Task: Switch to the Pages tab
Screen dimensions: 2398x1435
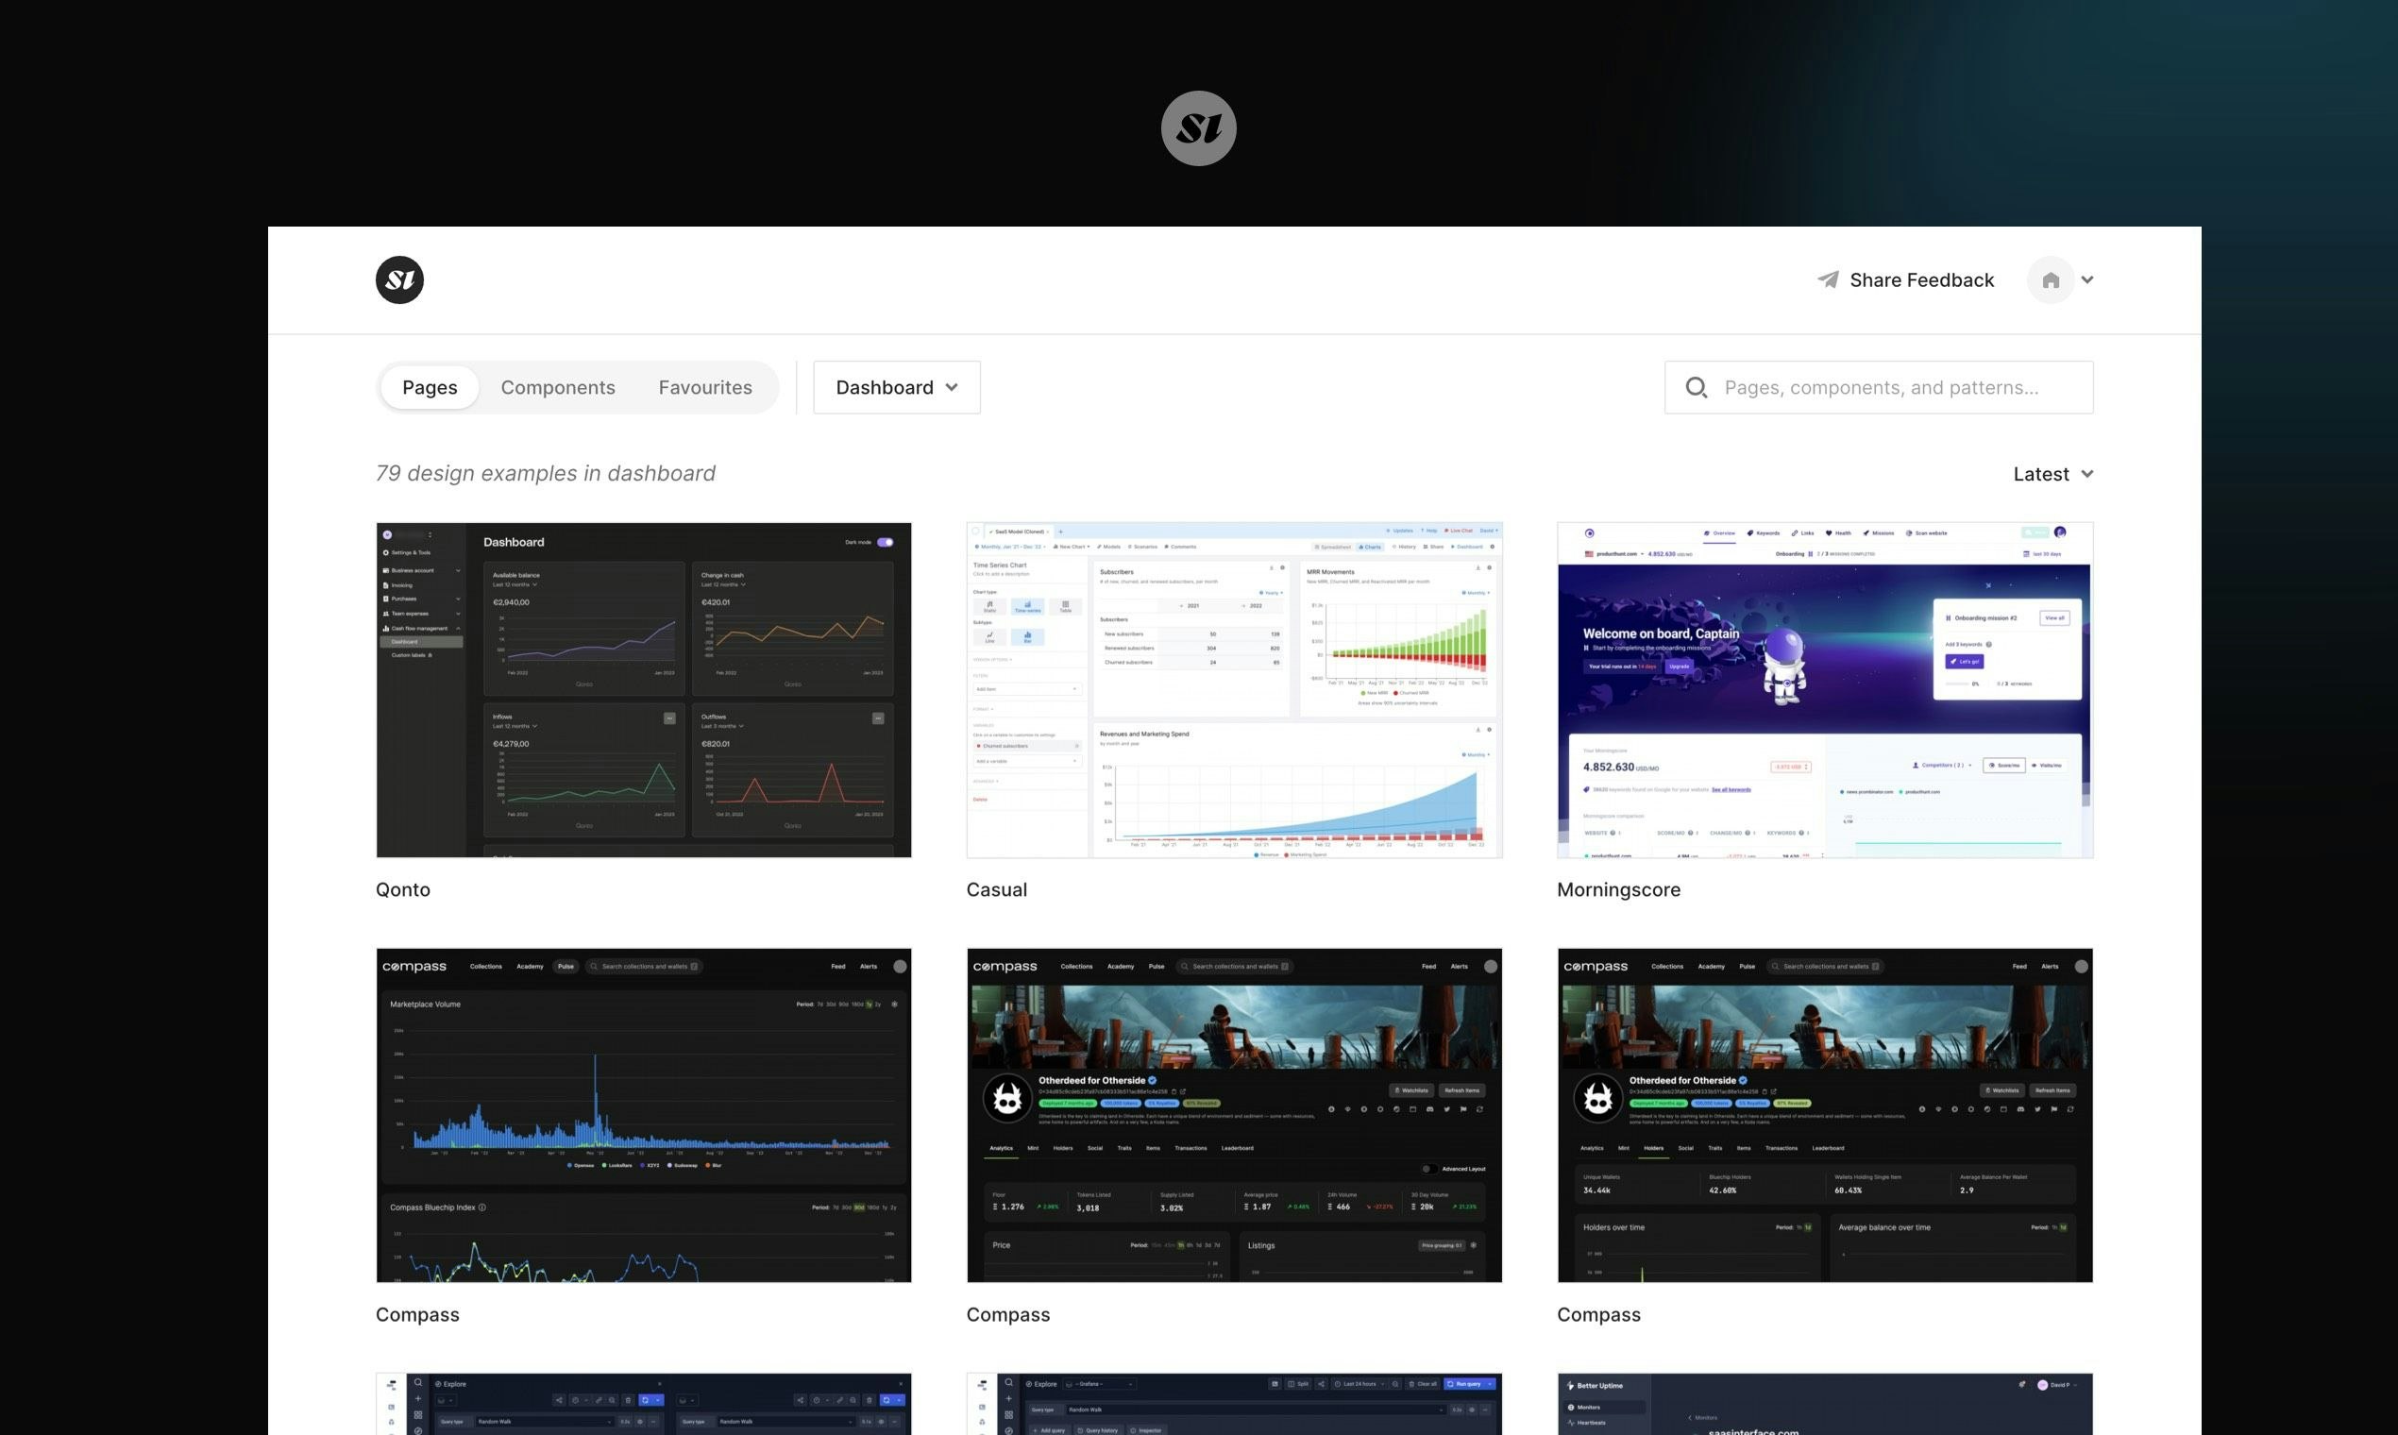Action: pyautogui.click(x=430, y=388)
